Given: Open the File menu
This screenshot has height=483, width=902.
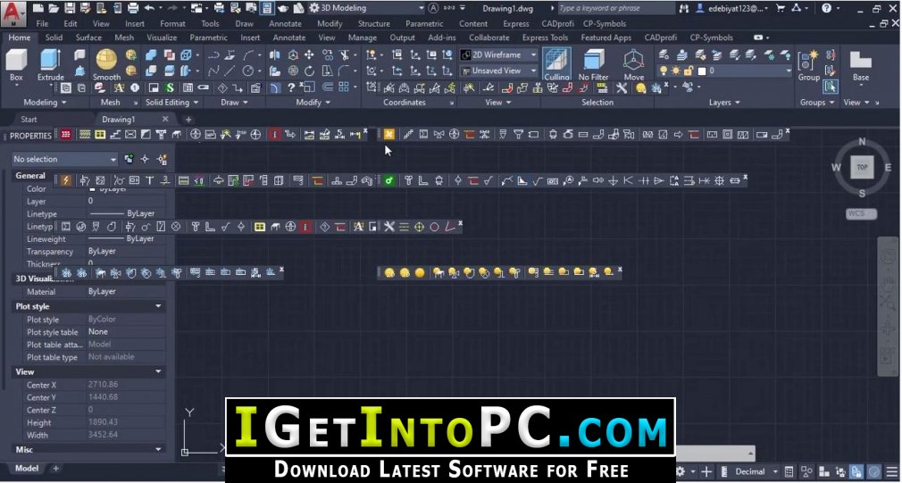Looking at the screenshot, I should (42, 23).
